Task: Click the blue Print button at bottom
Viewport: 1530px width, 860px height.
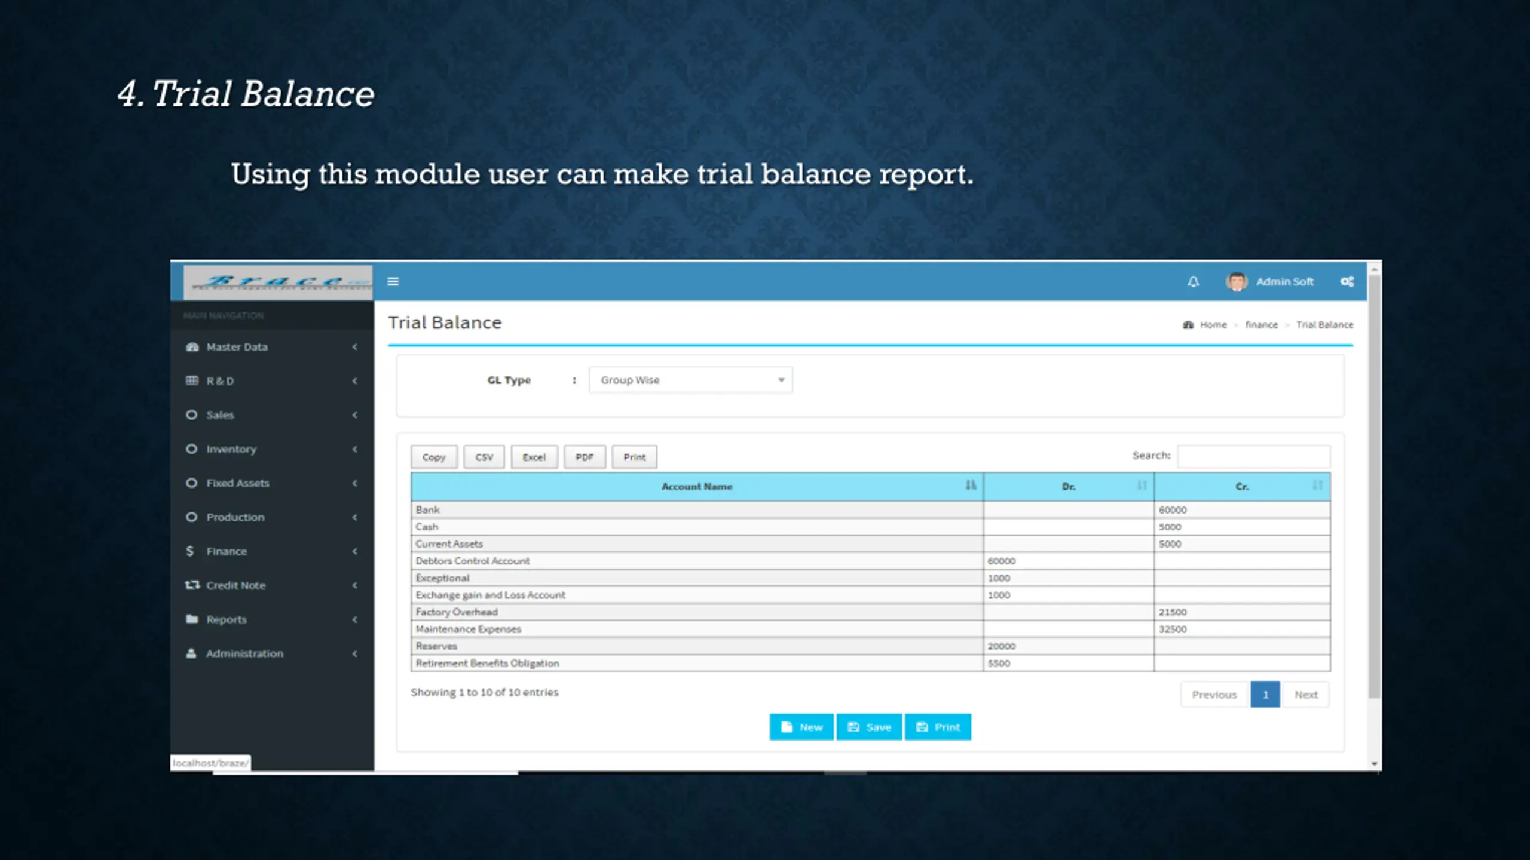Action: (x=938, y=727)
